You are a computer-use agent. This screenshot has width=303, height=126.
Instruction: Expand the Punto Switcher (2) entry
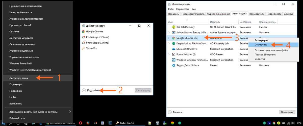click(169, 54)
